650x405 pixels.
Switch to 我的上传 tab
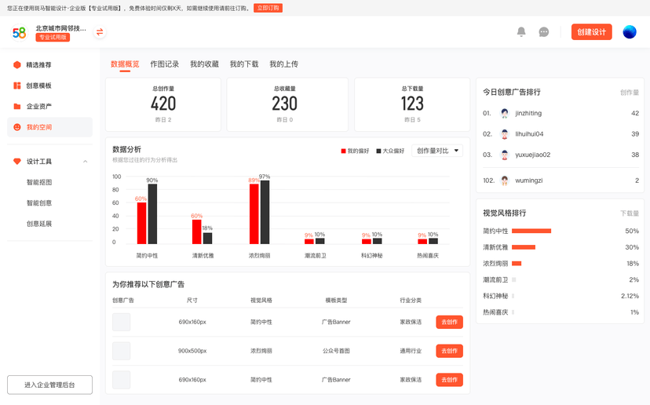[284, 64]
